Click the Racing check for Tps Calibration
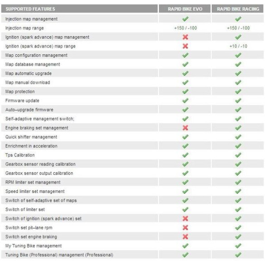Screen dimensions: 265x265 pyautogui.click(x=238, y=155)
